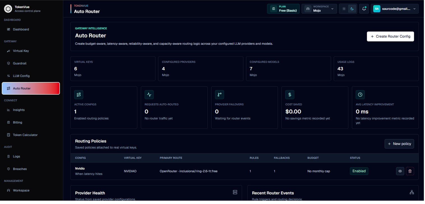Click the STATUS column header
The image size is (425, 204).
[355, 158]
